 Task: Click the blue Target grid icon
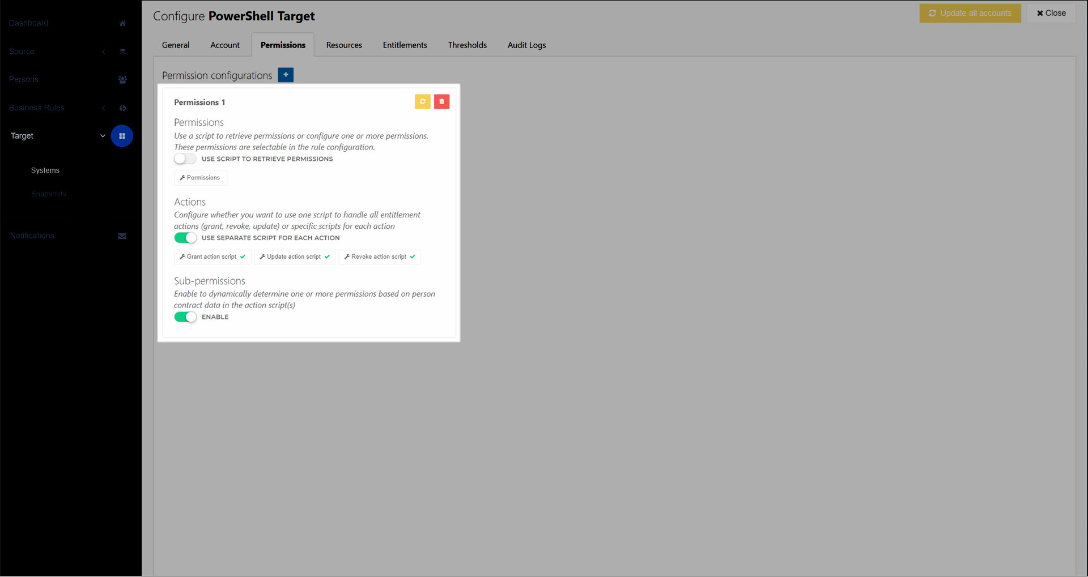pyautogui.click(x=122, y=136)
